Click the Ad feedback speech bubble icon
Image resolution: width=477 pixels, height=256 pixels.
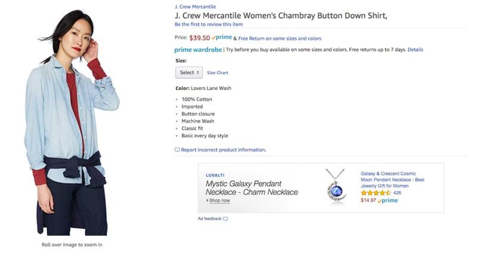(225, 219)
